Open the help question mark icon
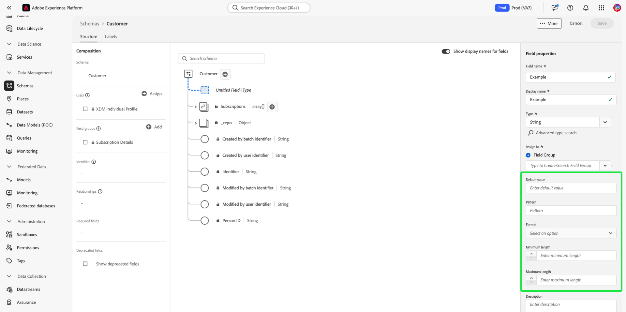 [570, 8]
